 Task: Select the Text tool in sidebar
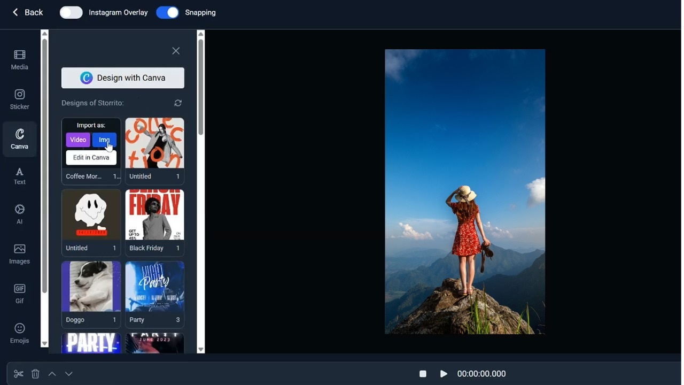(20, 176)
